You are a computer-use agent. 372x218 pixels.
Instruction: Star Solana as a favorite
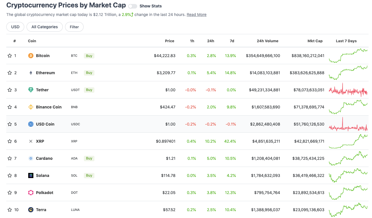pos(10,175)
